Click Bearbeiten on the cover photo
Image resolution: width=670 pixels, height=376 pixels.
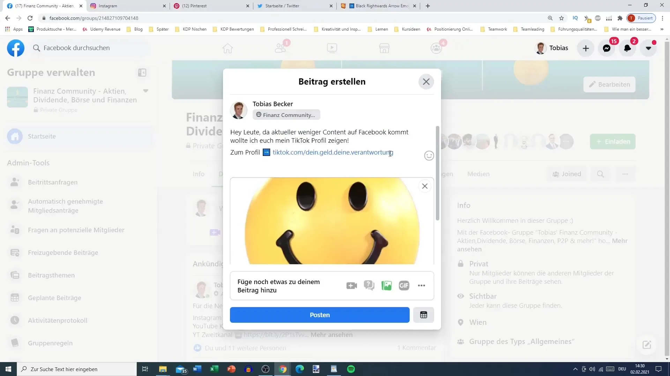[x=609, y=85]
